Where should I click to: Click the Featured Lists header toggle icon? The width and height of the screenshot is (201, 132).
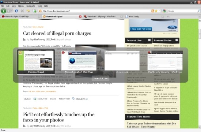click(x=149, y=40)
